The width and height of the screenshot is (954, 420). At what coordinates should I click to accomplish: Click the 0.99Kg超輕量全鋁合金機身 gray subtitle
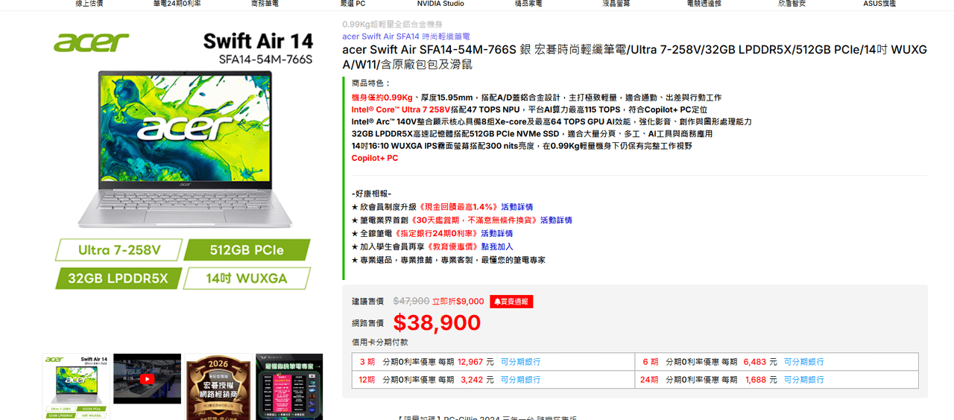pos(392,25)
